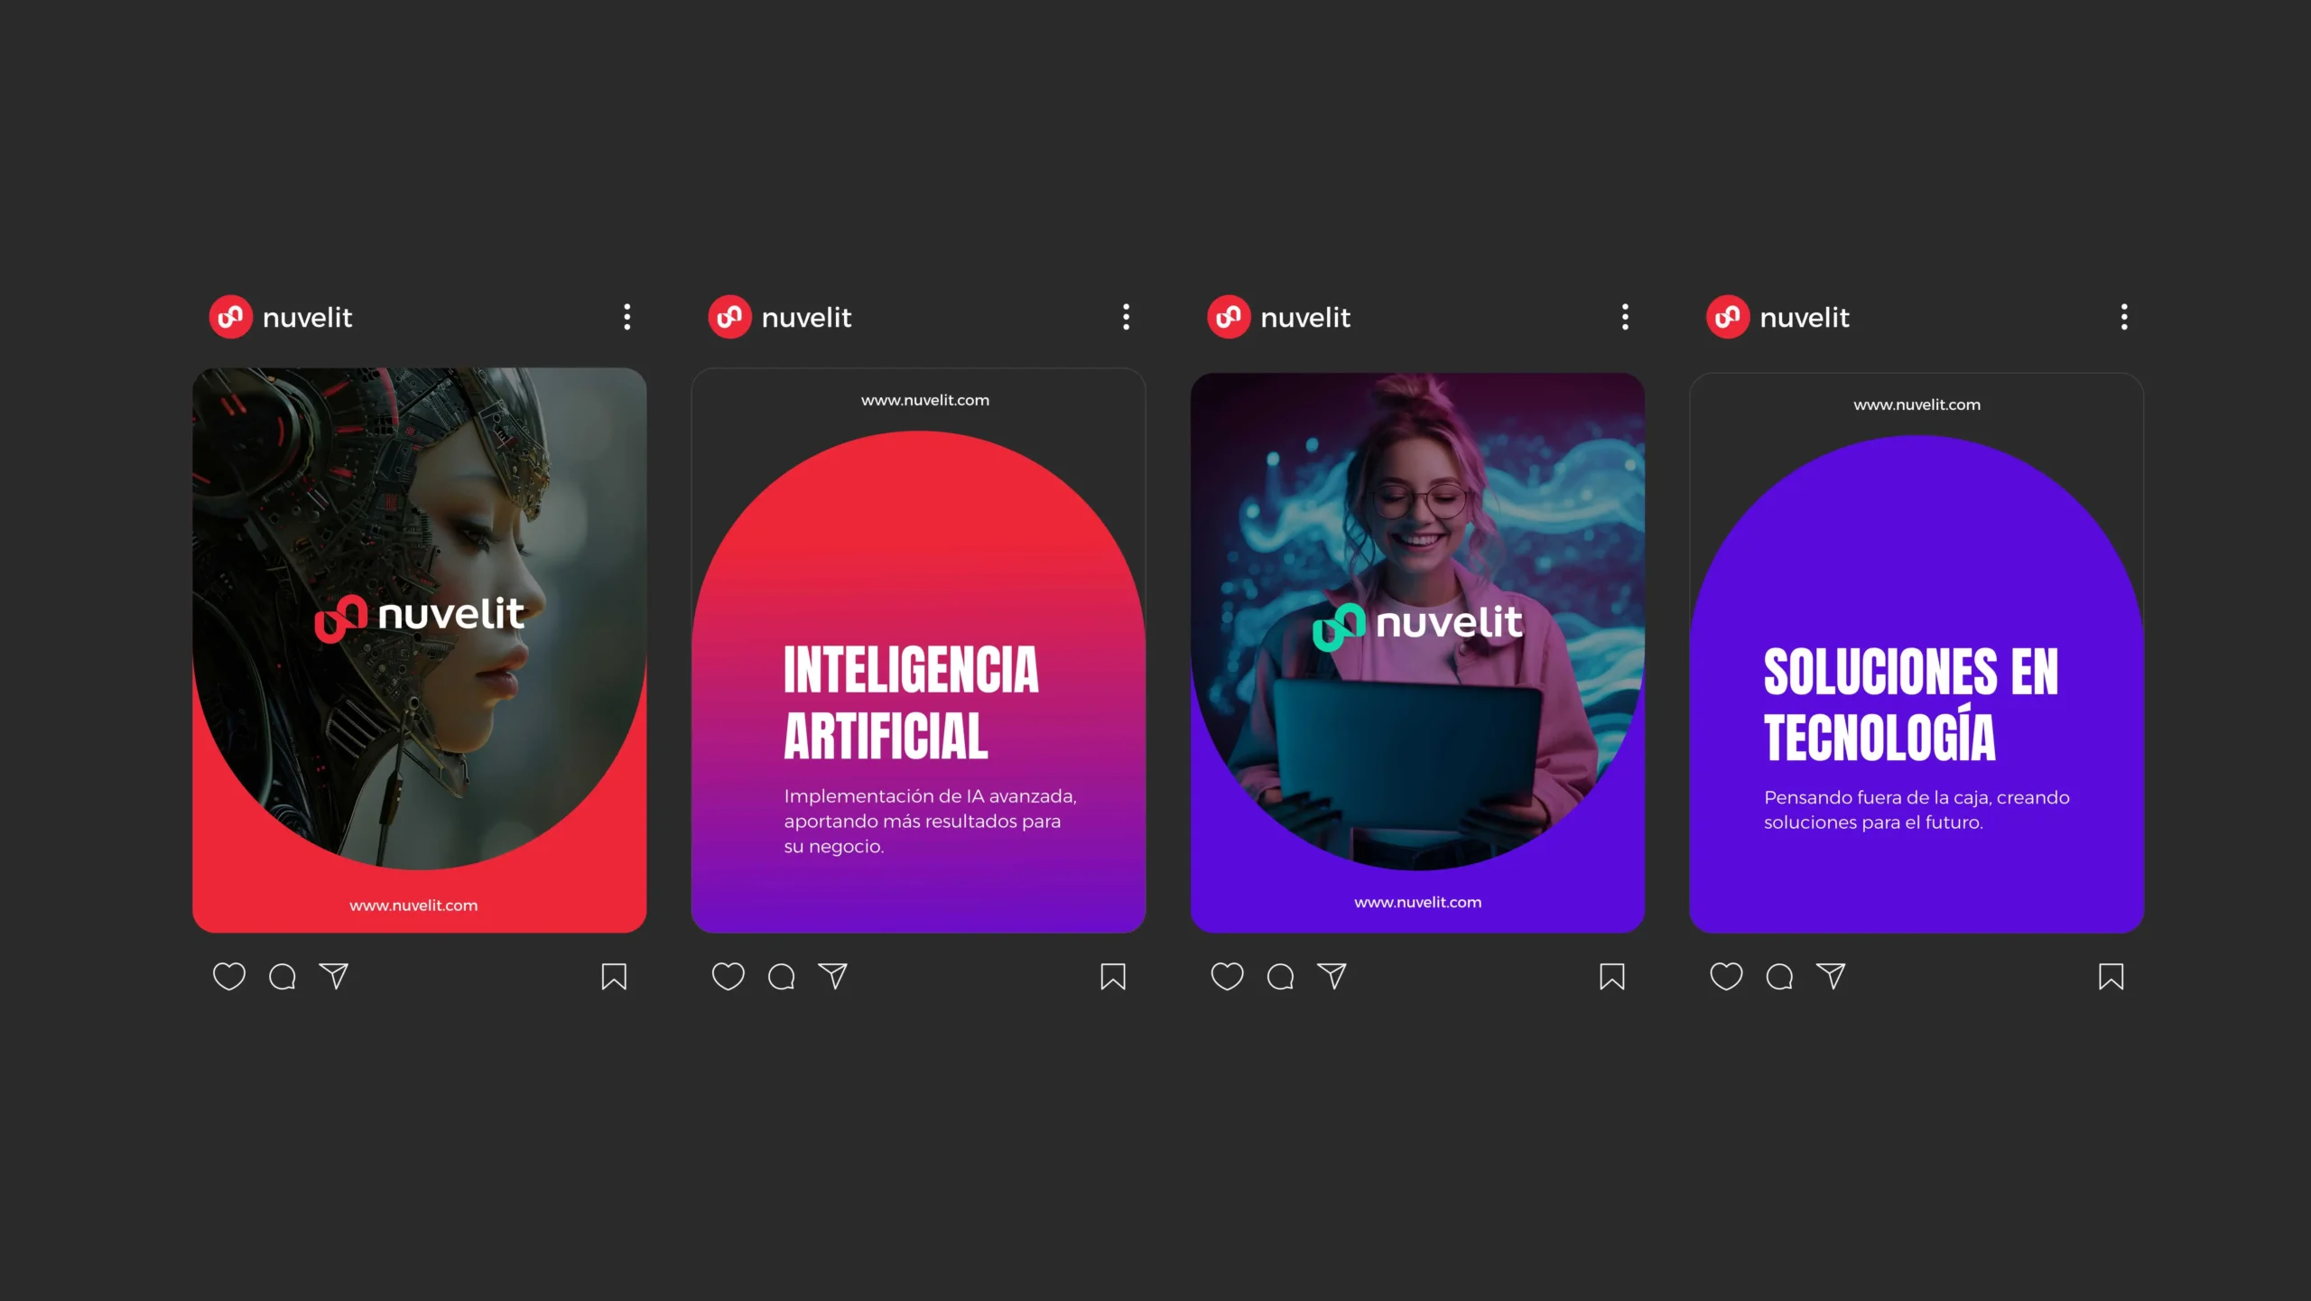This screenshot has height=1301, width=2311.
Task: Save the first robot-face post
Action: 614,976
